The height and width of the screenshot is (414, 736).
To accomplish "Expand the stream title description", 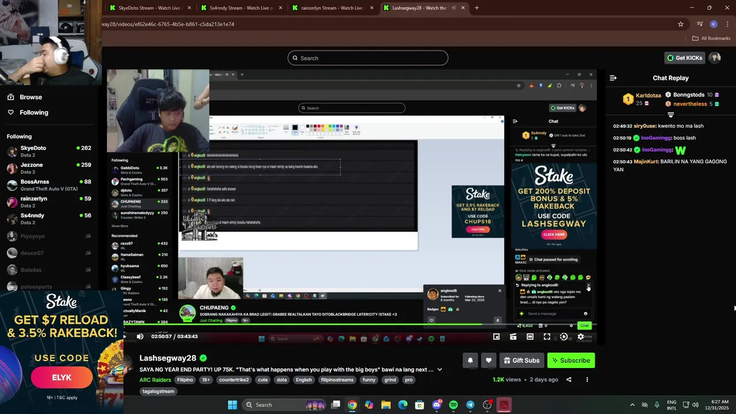I will [440, 370].
